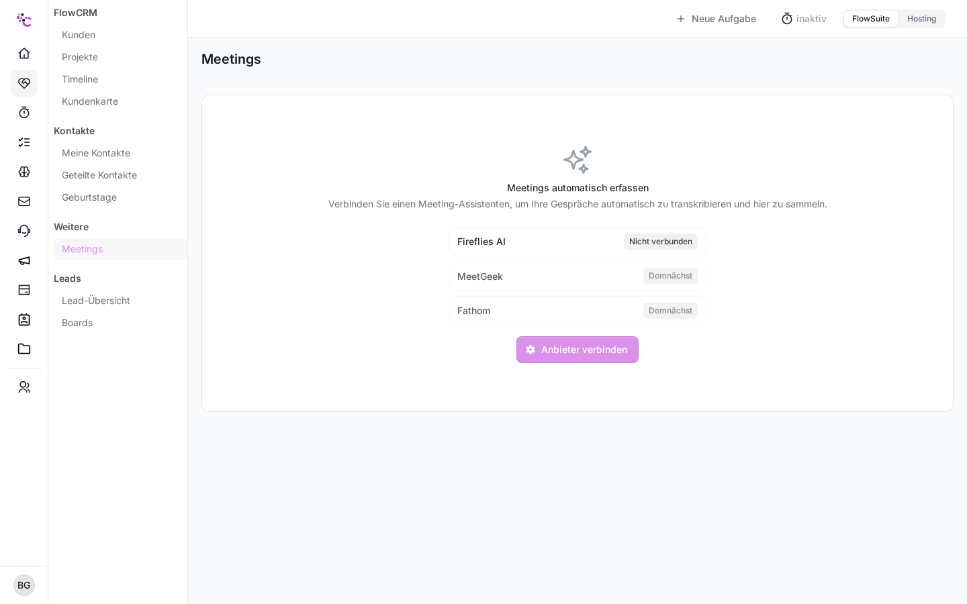Go to the house Home icon
967x604 pixels.
pyautogui.click(x=24, y=54)
